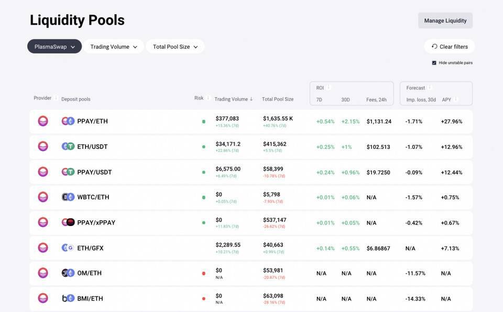Click the info icon beside ROI header
Image resolution: width=503 pixels, height=312 pixels.
329,88
